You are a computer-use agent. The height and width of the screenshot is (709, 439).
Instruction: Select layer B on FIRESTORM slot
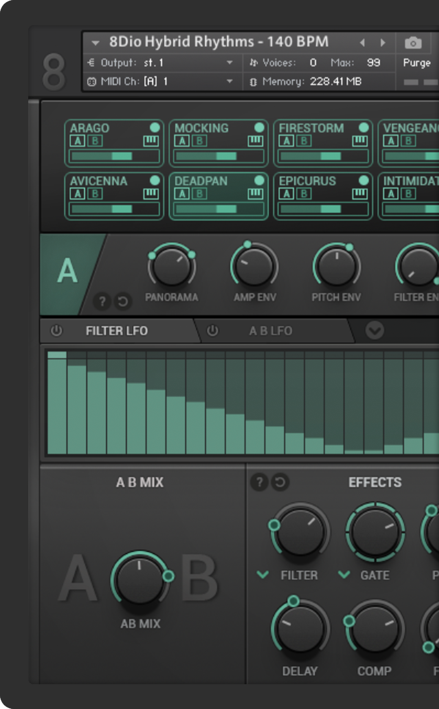304,141
